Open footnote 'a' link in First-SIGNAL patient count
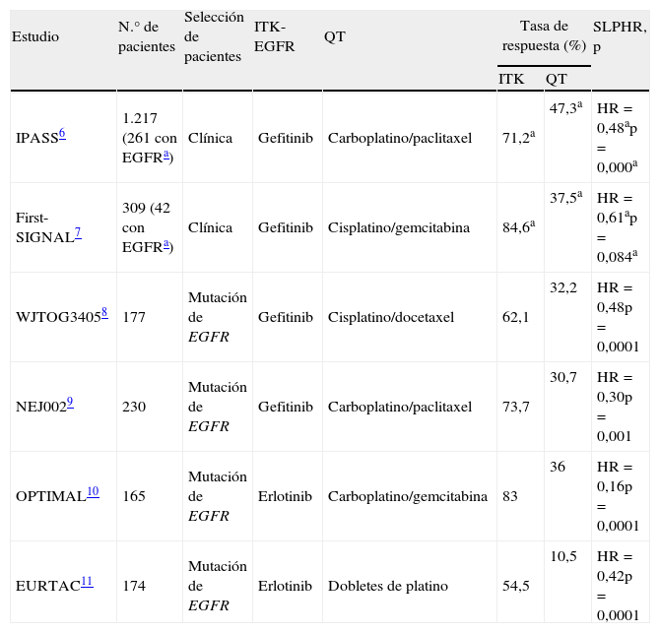 pos(166,245)
